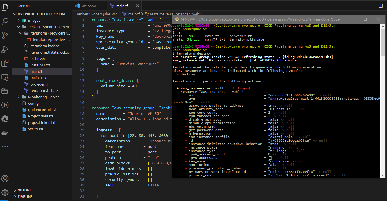Open the Extensions view
This screenshot has height=201, width=387.
(x=5, y=63)
